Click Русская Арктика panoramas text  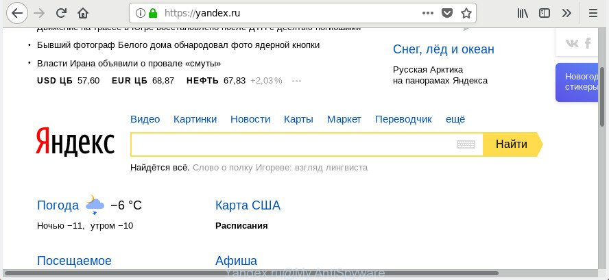pyautogui.click(x=440, y=75)
